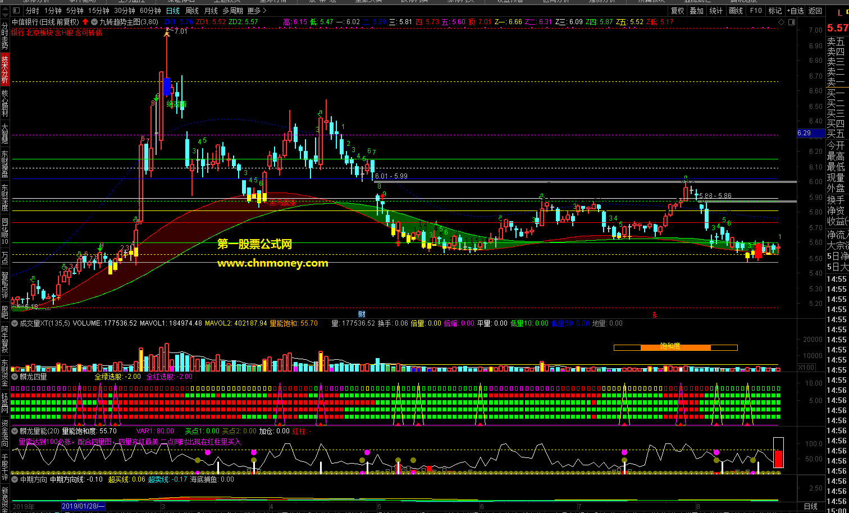Open the 万点 sidebar tab
Image resolution: width=849 pixels, height=513 pixels.
[x=5, y=258]
